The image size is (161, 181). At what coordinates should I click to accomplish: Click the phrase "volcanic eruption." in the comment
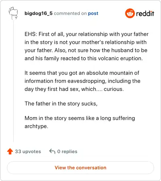click(120, 59)
